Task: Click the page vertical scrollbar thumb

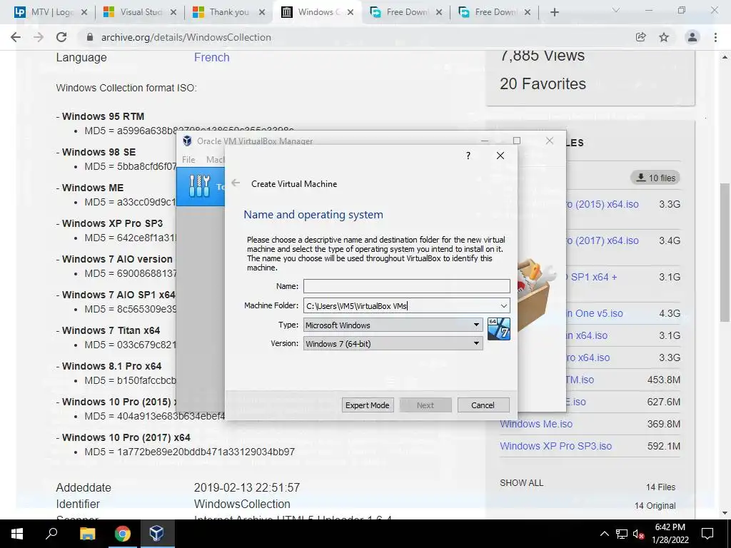Action: point(725,252)
